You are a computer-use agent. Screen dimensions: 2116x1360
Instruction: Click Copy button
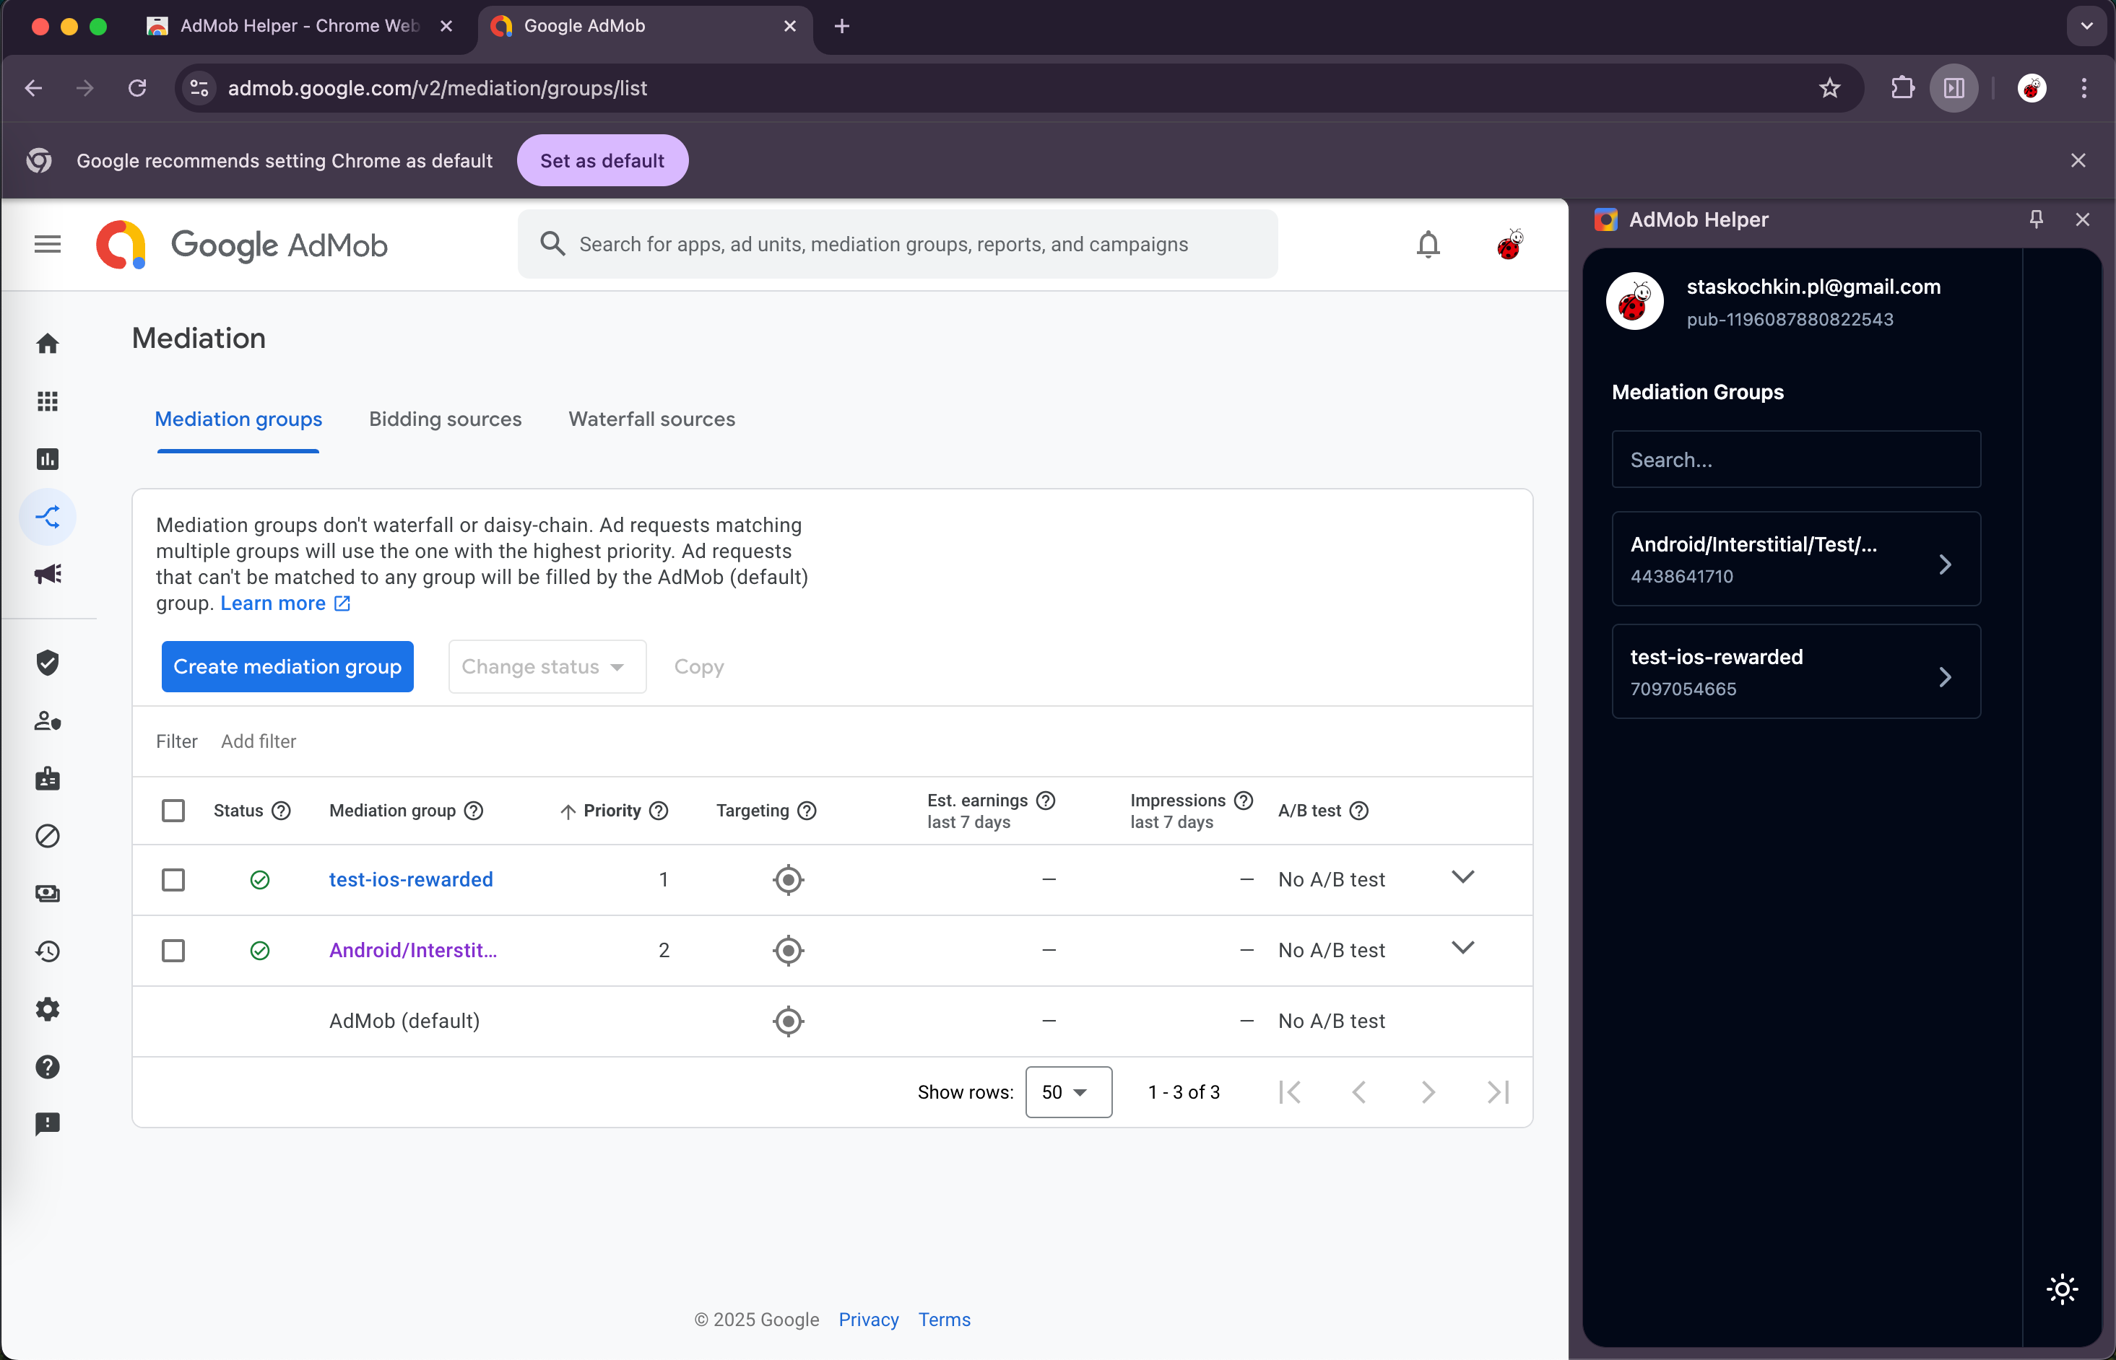point(699,667)
